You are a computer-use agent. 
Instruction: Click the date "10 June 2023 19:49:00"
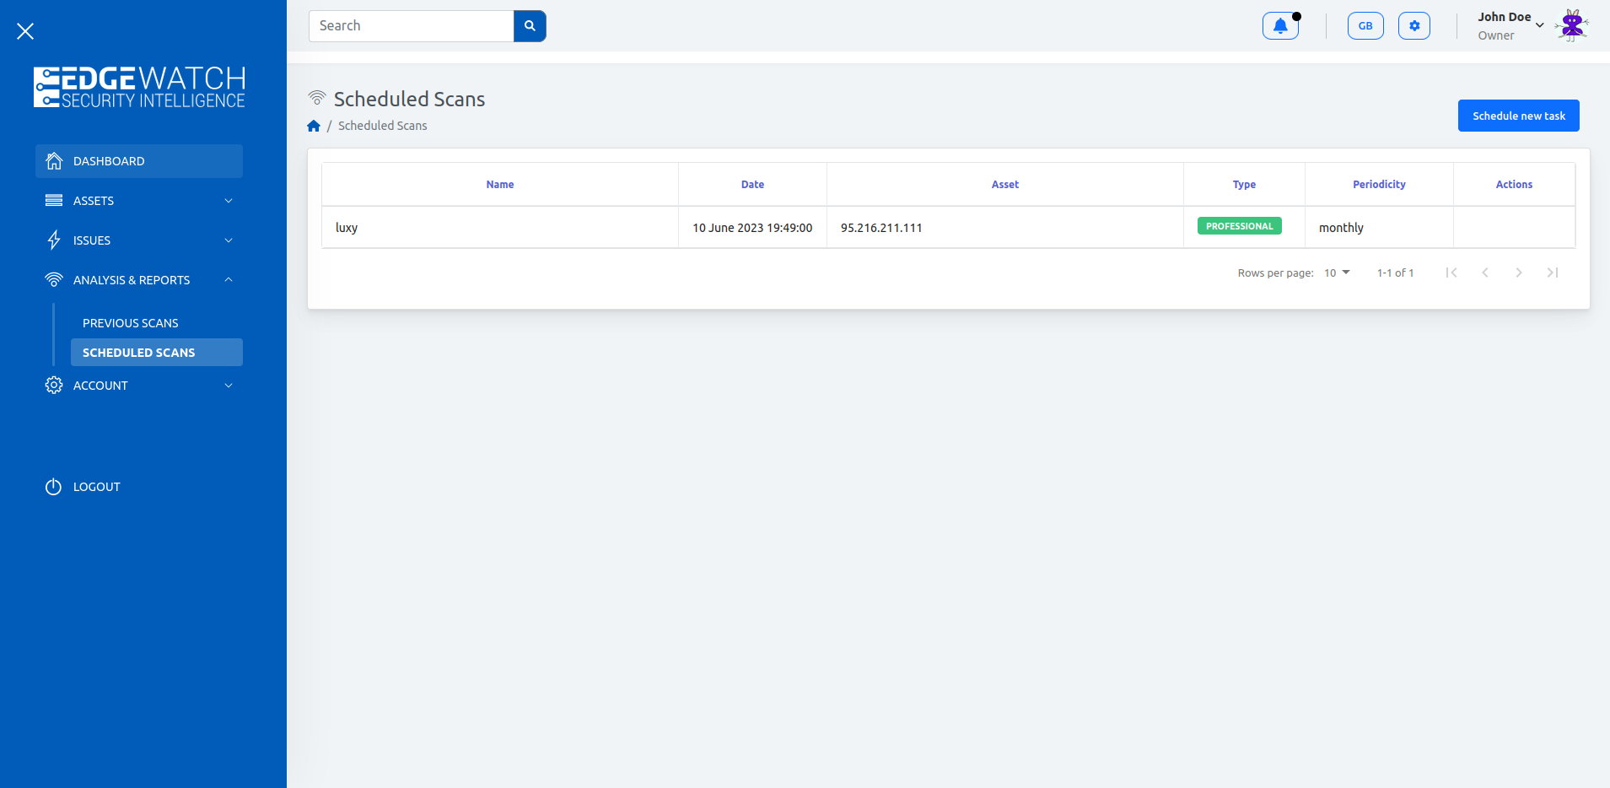click(752, 228)
